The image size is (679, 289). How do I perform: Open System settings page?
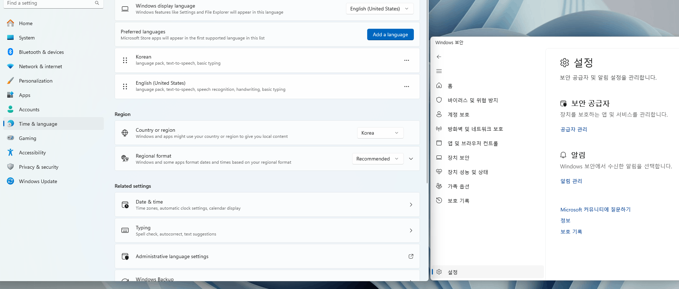(x=53, y=38)
